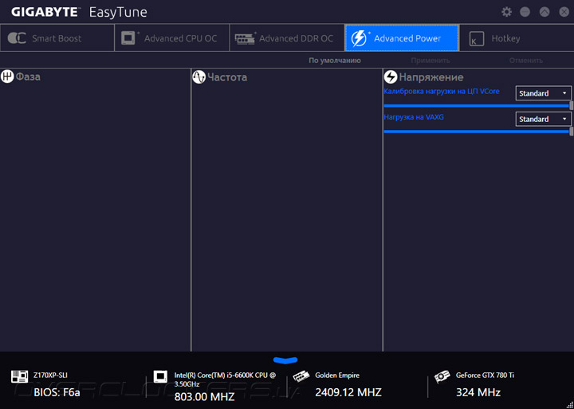Click the Golden Empire memory name
Screen dimensions: 574x409
pyautogui.click(x=337, y=376)
